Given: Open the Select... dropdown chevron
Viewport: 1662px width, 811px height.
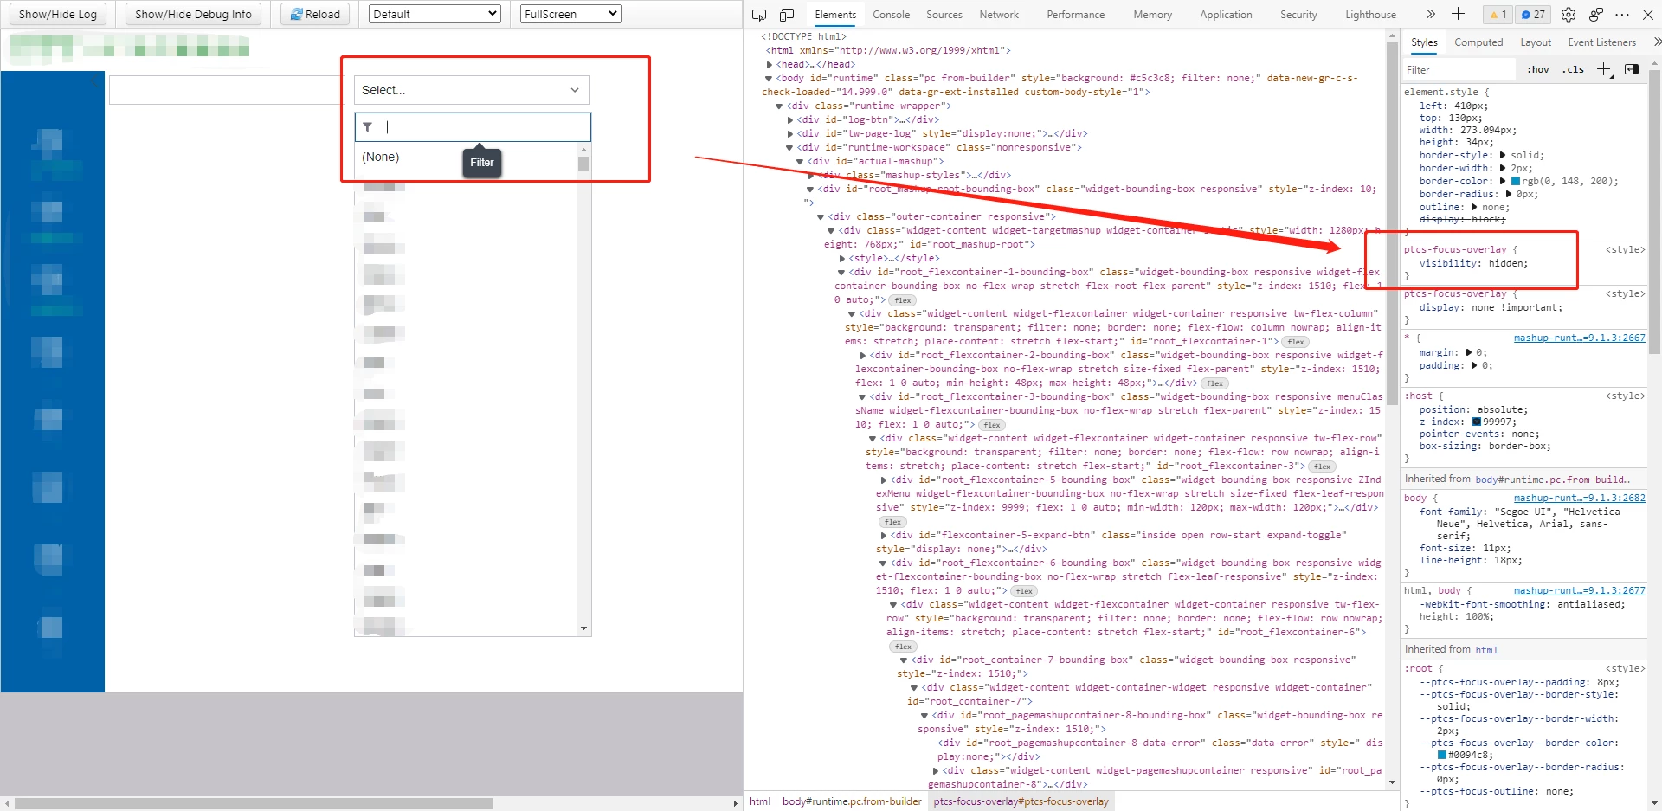Looking at the screenshot, I should 575,90.
